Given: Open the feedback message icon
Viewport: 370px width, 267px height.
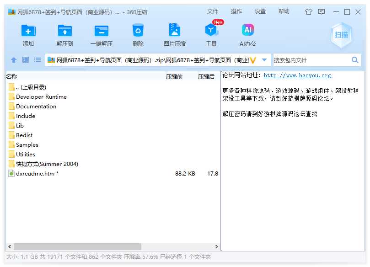Looking at the screenshot, I should click(x=322, y=11).
